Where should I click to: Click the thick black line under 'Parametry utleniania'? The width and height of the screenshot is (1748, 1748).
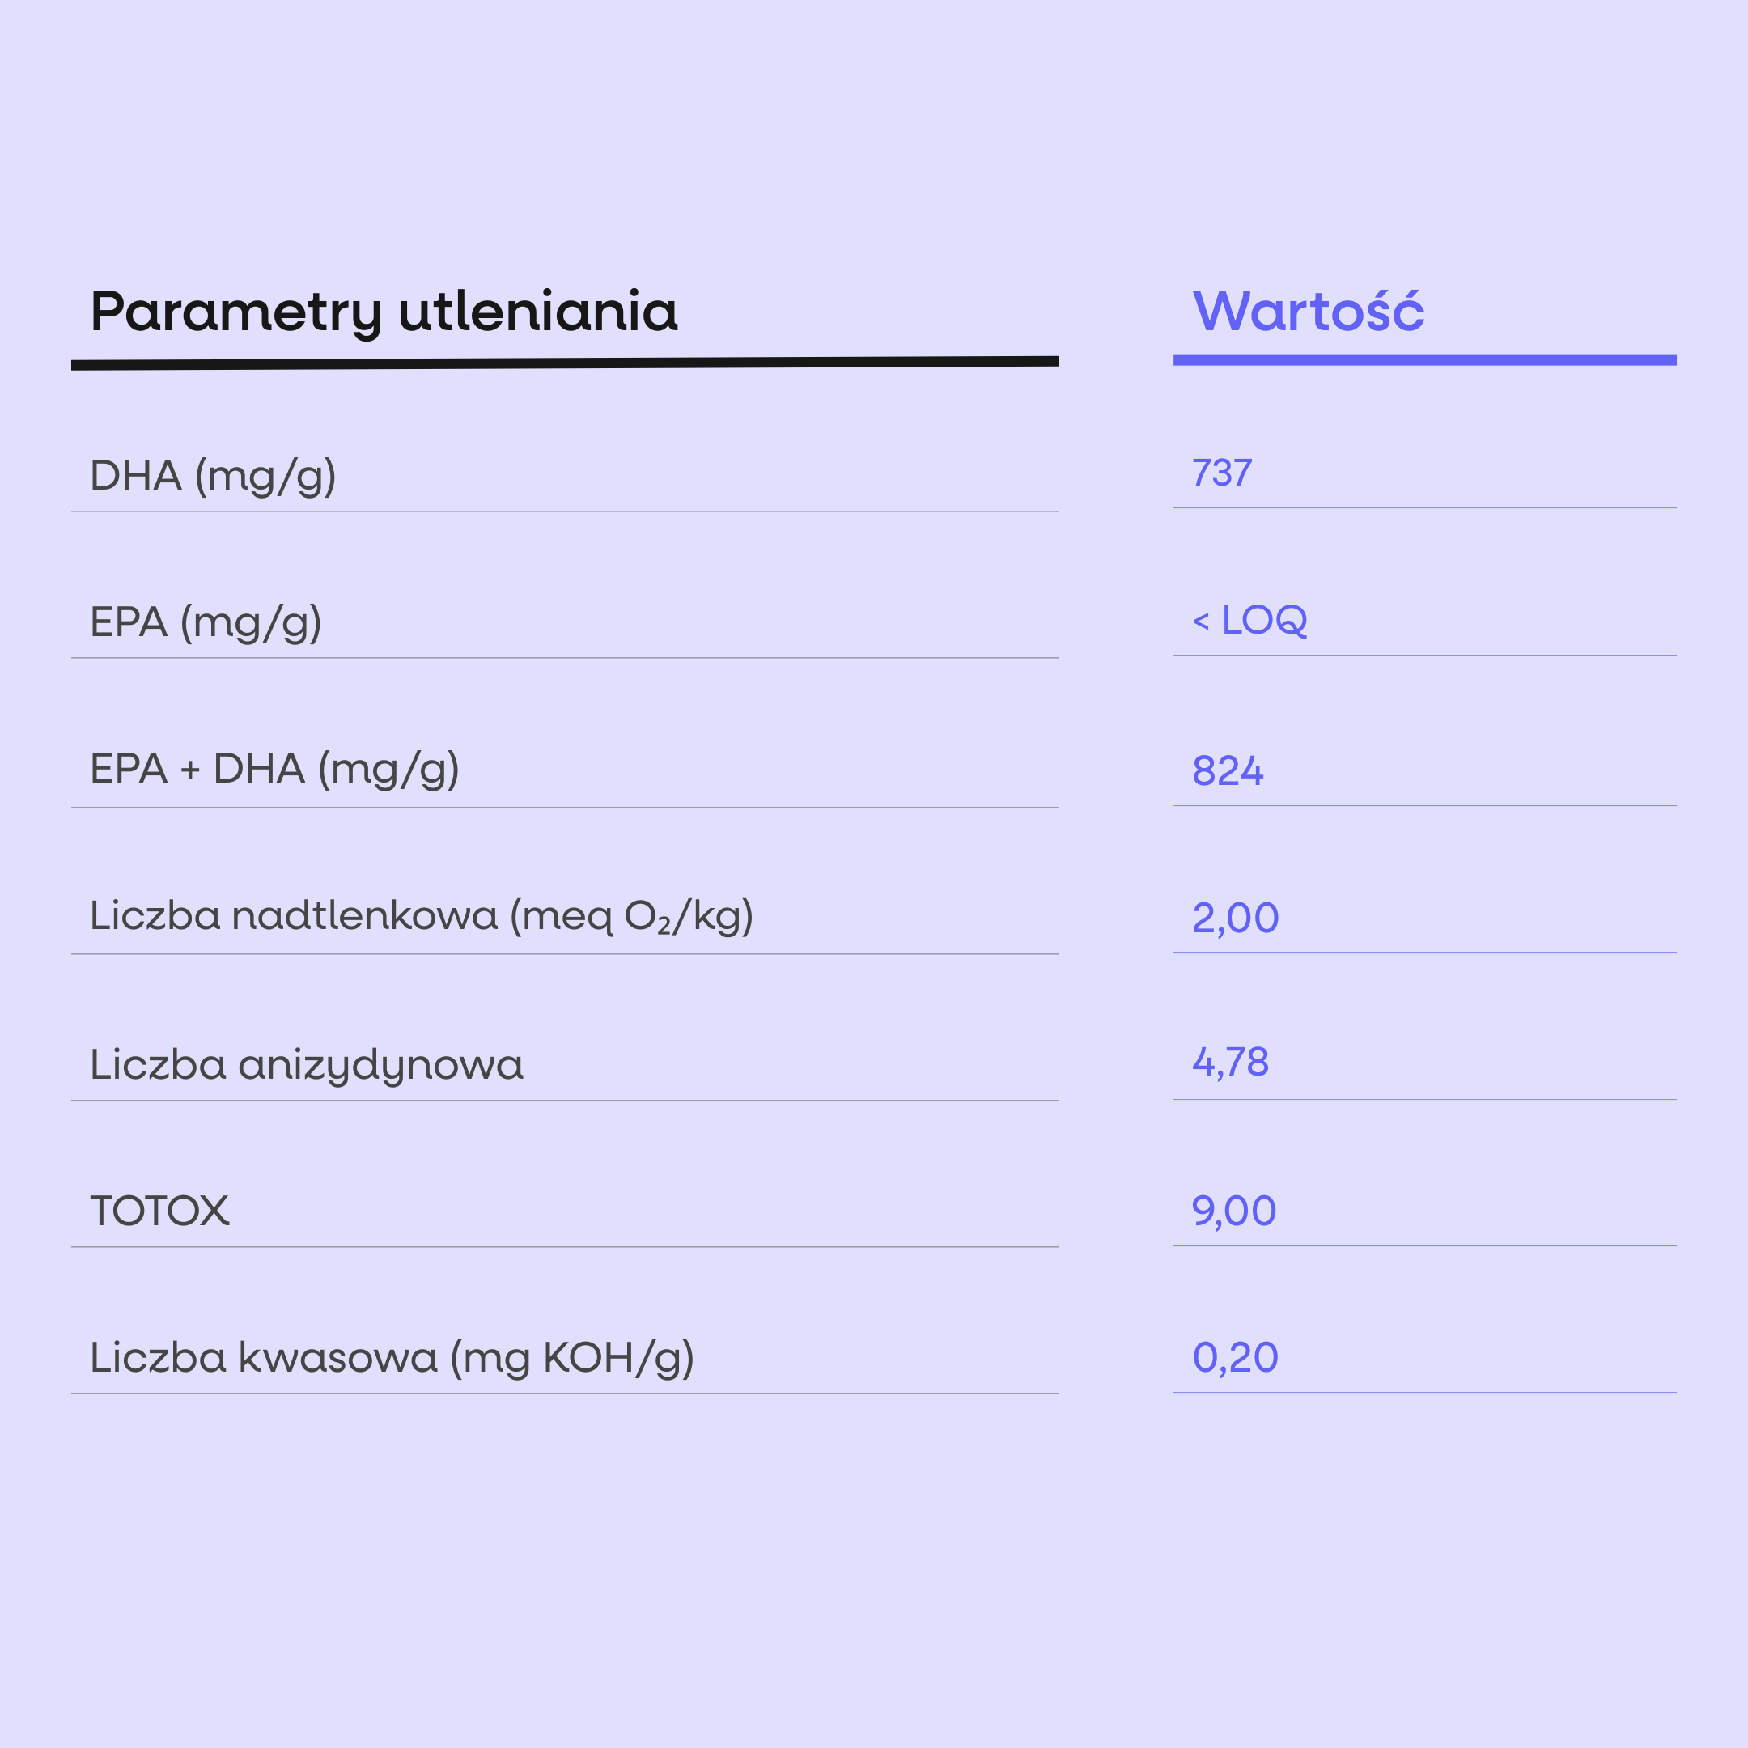565,363
